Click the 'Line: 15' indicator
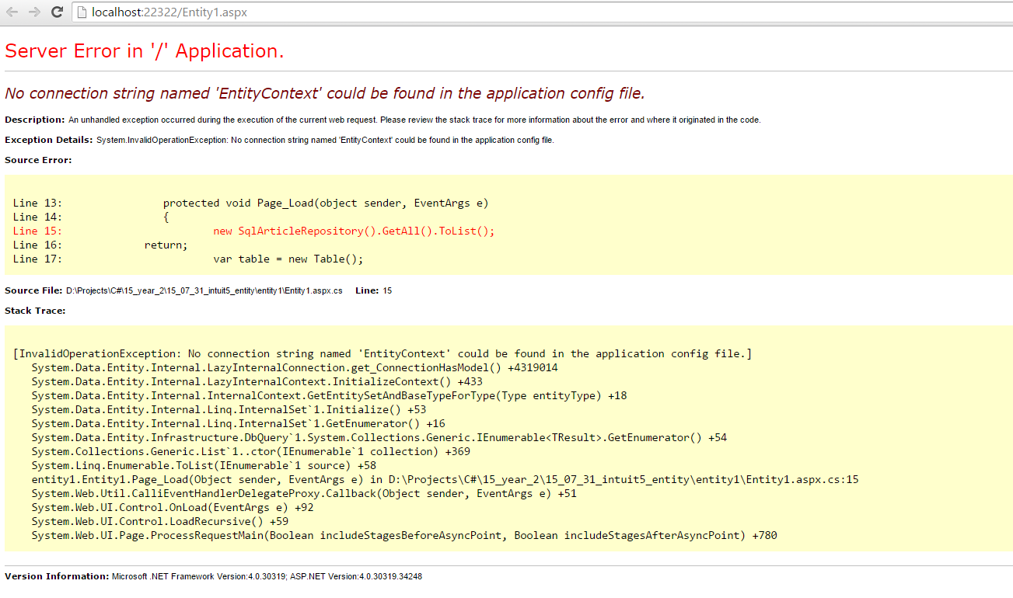The height and width of the screenshot is (598, 1013). (x=374, y=290)
